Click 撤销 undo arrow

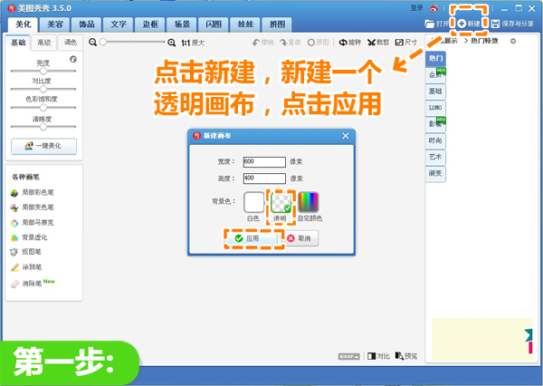click(x=263, y=43)
